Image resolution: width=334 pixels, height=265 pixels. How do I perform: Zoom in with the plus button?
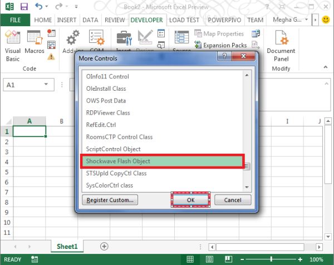tap(300, 259)
